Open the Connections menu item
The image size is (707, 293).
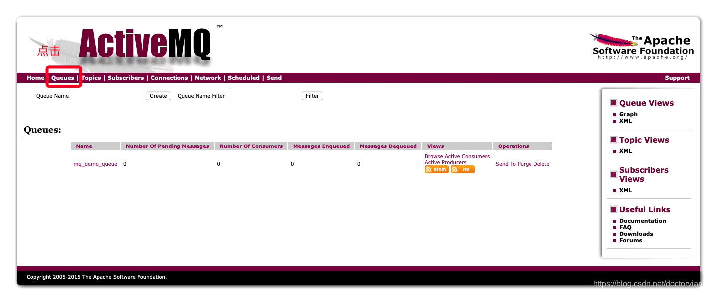tap(170, 78)
